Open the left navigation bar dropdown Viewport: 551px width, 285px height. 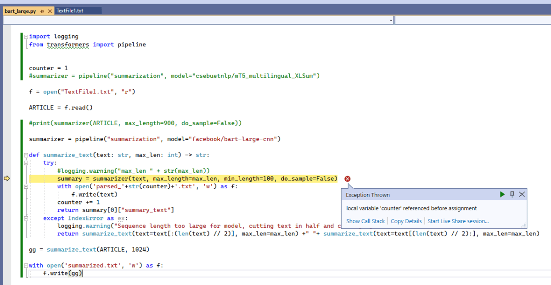pos(391,21)
